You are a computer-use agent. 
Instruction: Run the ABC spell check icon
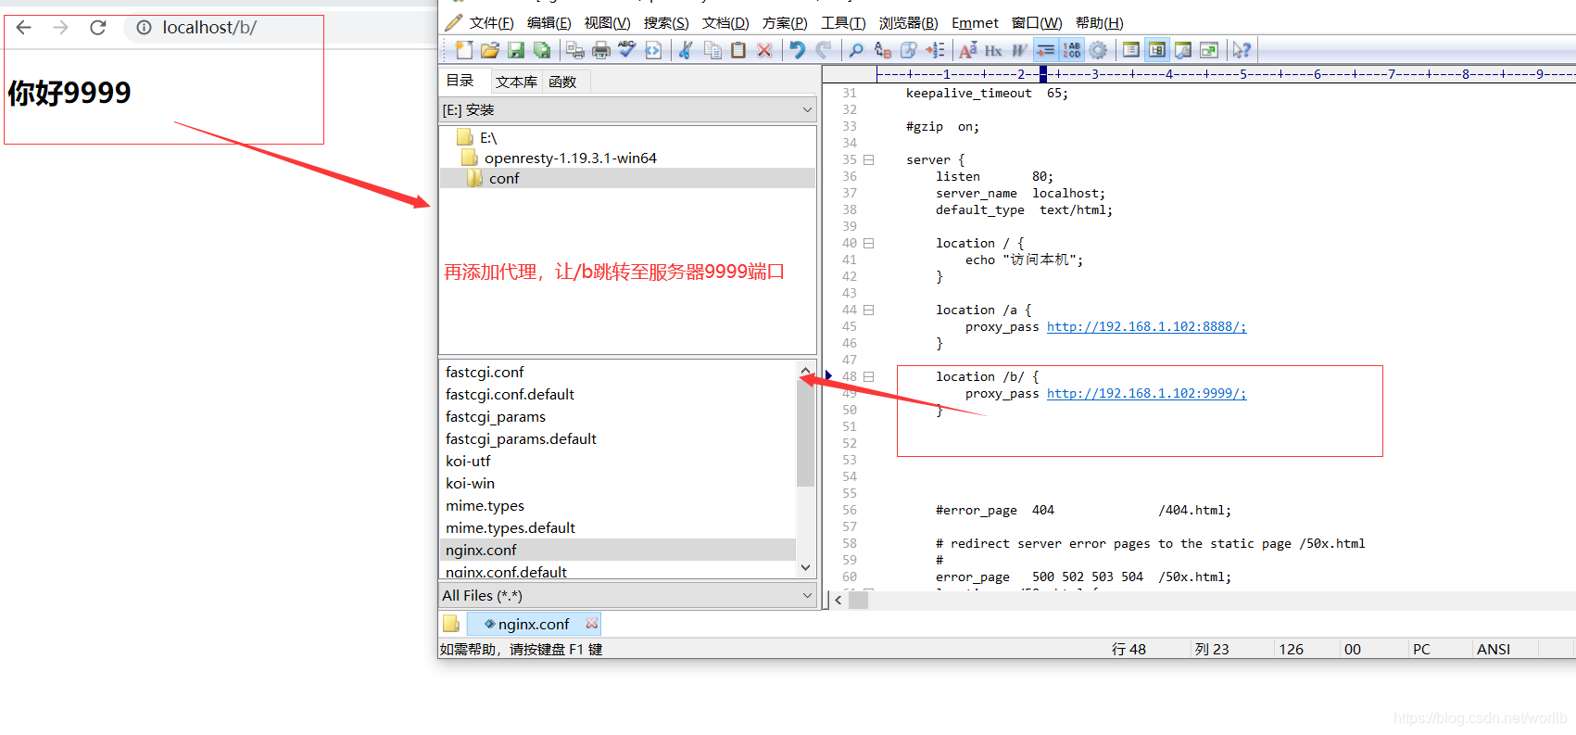pyautogui.click(x=627, y=50)
